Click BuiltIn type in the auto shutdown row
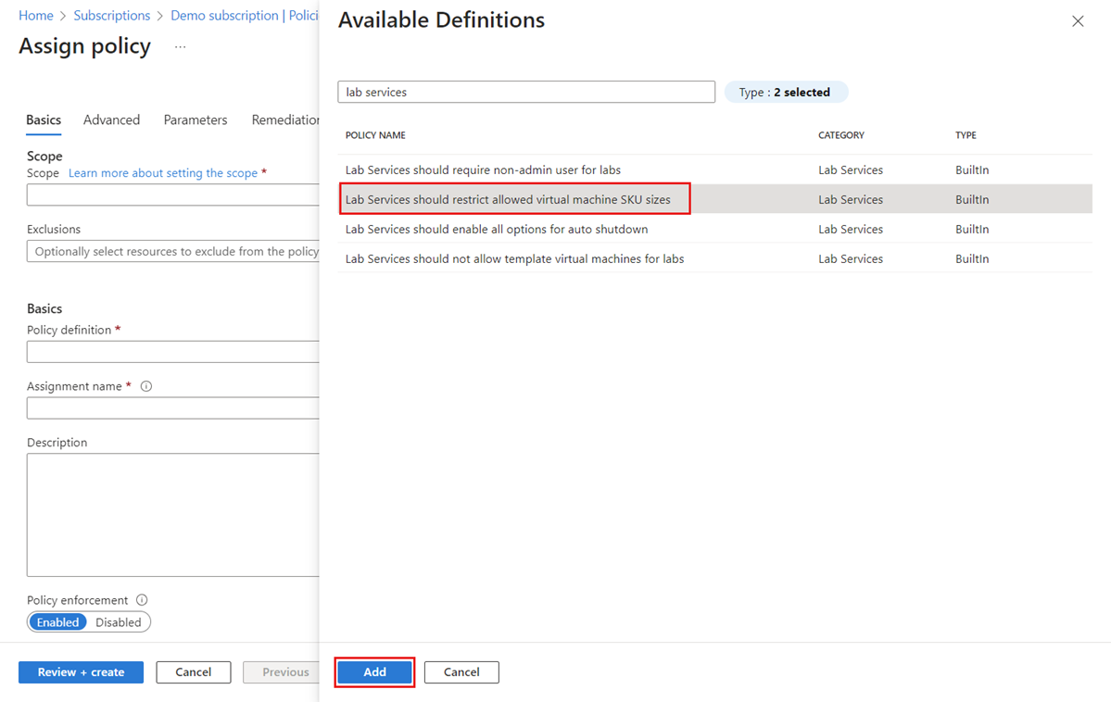The image size is (1111, 702). tap(972, 230)
